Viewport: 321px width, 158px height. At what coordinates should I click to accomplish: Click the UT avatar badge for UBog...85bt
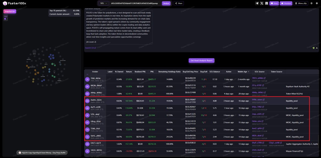pyautogui.click(x=87, y=123)
